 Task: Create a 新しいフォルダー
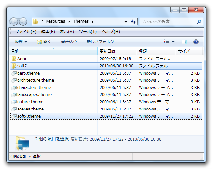102,42
